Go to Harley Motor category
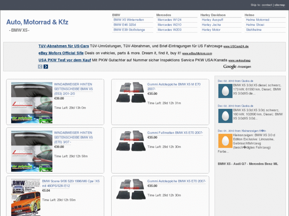This screenshot has width=289, height=216. coord(211,30)
